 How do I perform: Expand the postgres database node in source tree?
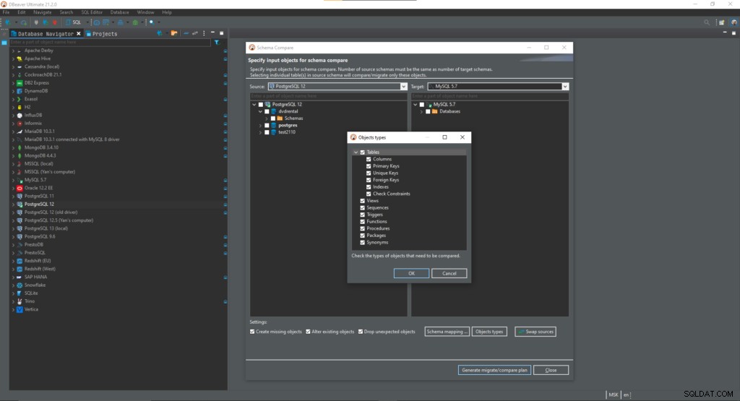coord(260,126)
